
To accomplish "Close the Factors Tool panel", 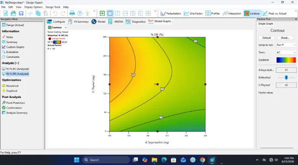I will point(296,19).
